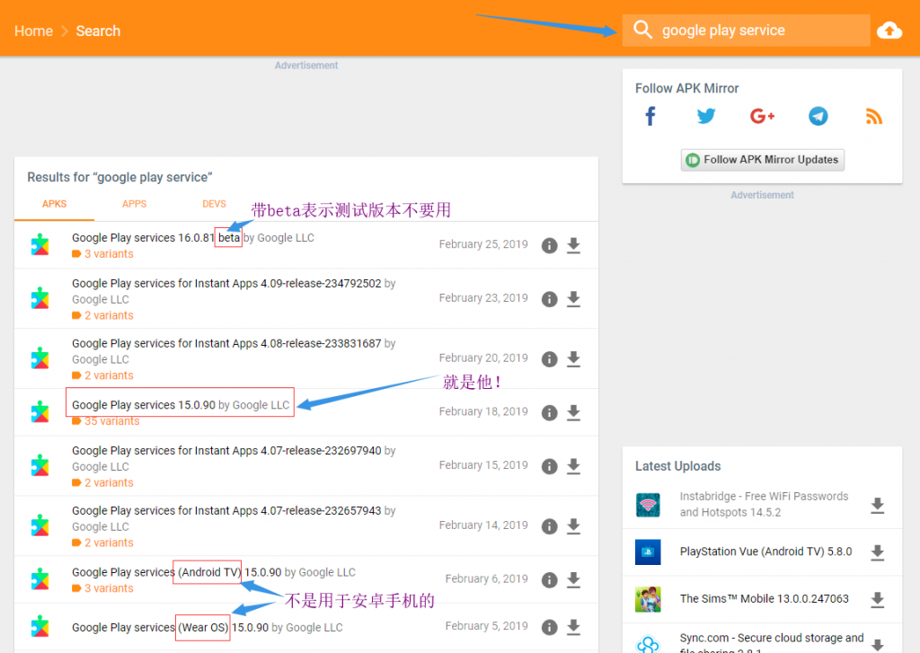
Task: Open Google Play services (Android TV) 15.0.90 result
Action: tap(214, 572)
